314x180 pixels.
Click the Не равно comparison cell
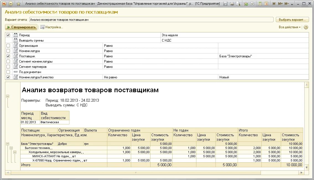(x=160, y=77)
